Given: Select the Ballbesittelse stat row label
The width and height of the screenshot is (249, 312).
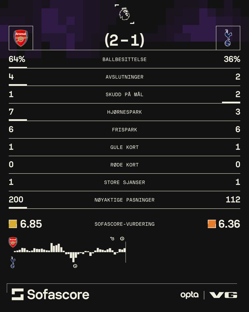Looking at the screenshot, I should (x=124, y=59).
